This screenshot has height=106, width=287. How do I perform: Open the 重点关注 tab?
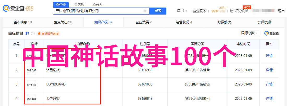[63, 22]
